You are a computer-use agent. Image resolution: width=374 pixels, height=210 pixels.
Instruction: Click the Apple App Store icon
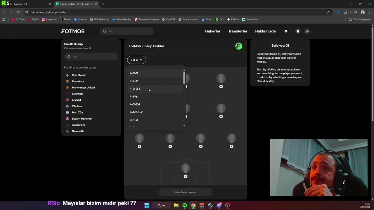tap(298, 31)
